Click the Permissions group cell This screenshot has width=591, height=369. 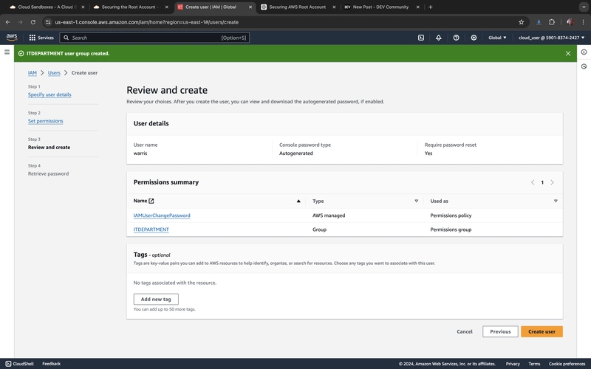click(x=451, y=230)
